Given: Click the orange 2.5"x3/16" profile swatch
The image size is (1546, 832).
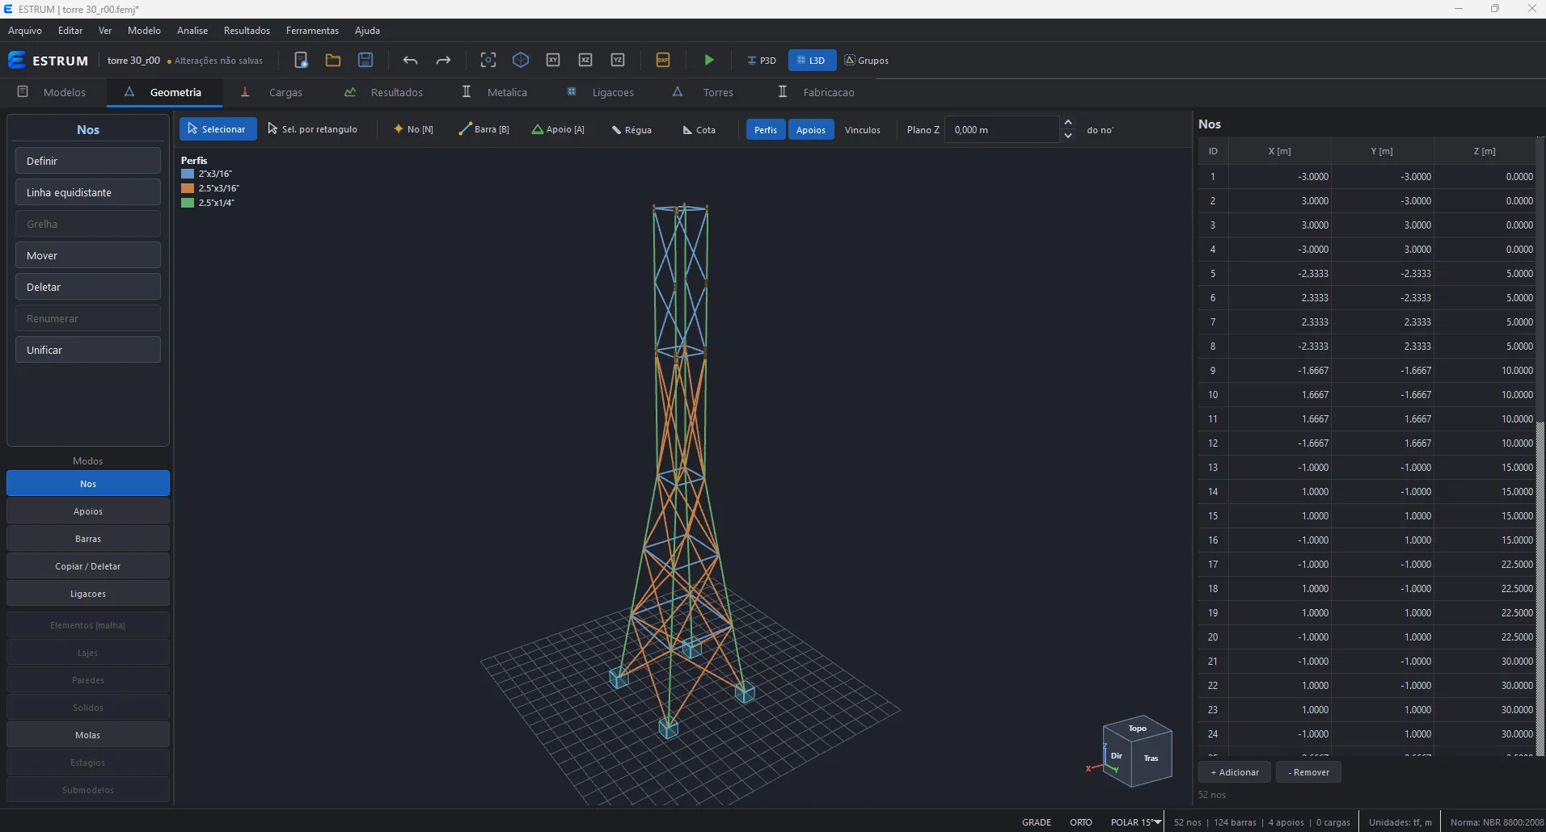Looking at the screenshot, I should pyautogui.click(x=188, y=188).
